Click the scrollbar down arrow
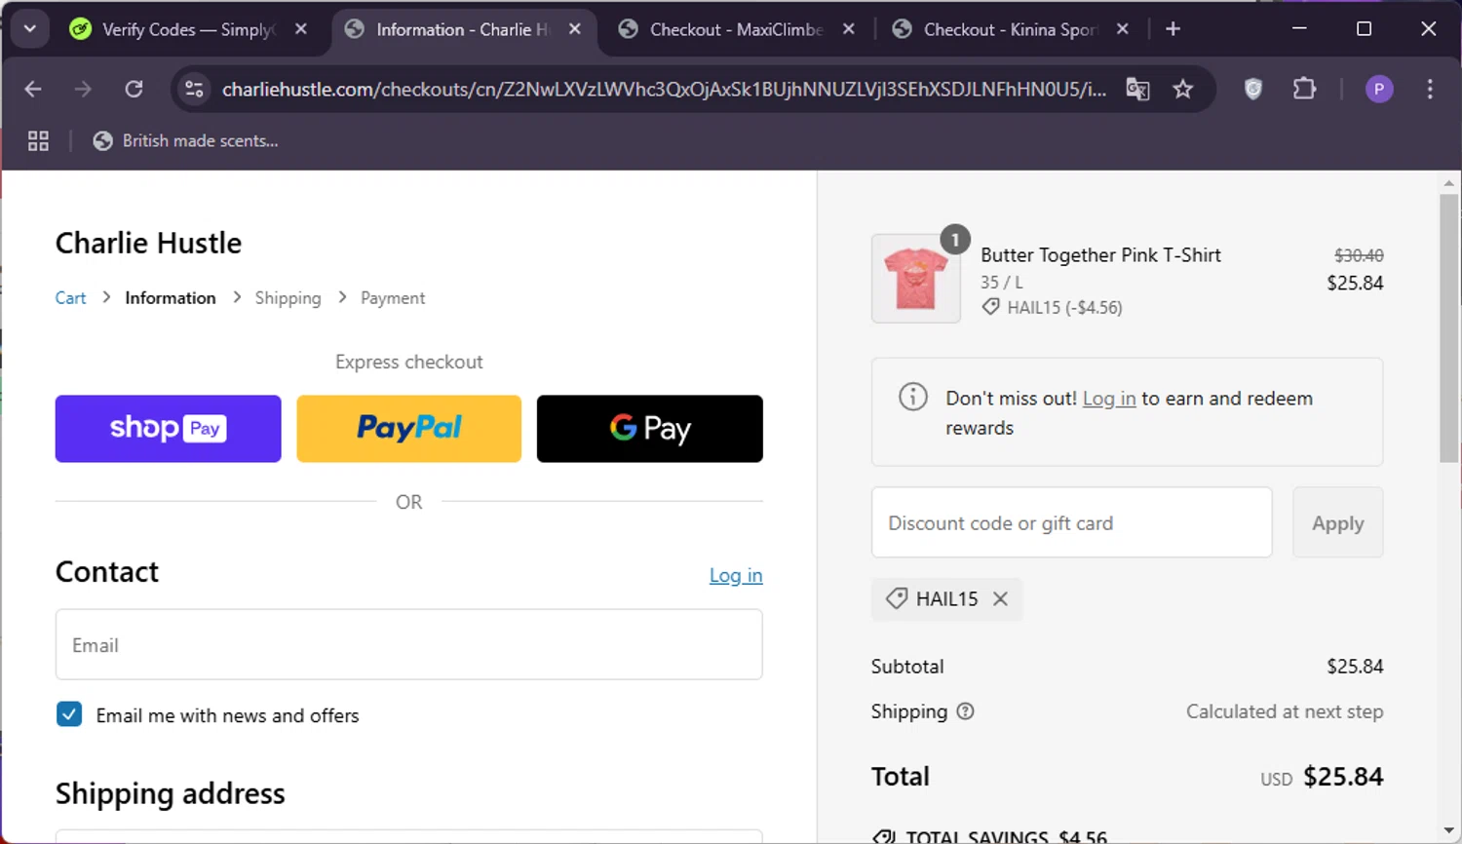 [1448, 831]
